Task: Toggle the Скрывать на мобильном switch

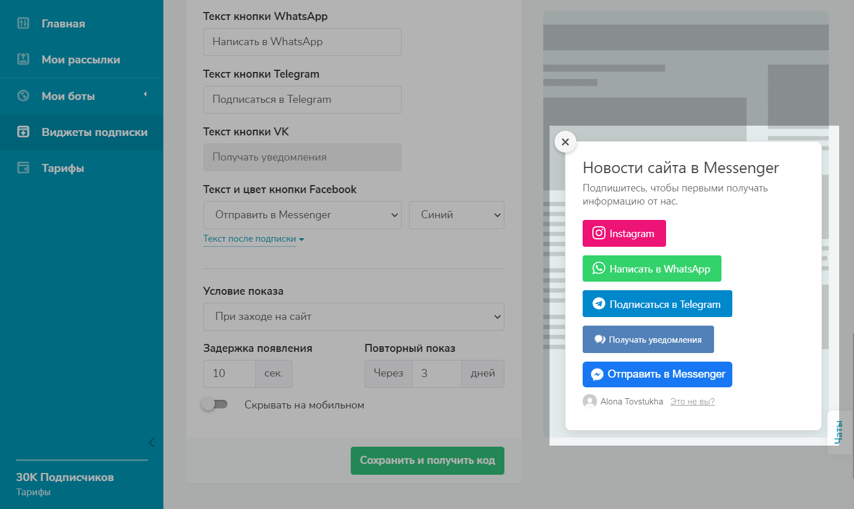Action: click(215, 404)
